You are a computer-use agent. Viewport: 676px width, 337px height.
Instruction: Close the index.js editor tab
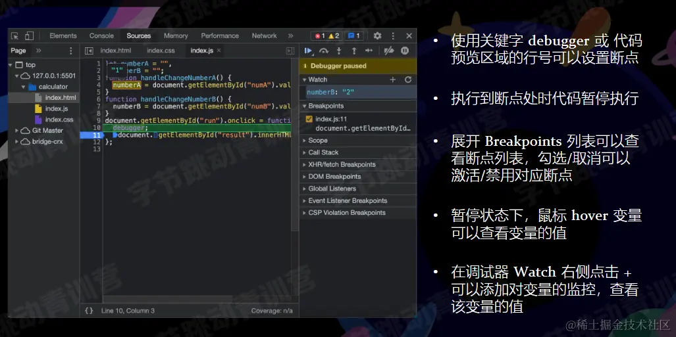219,51
